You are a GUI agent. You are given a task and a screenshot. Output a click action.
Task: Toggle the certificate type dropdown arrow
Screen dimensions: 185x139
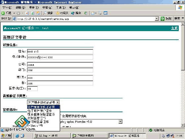coord(58,102)
